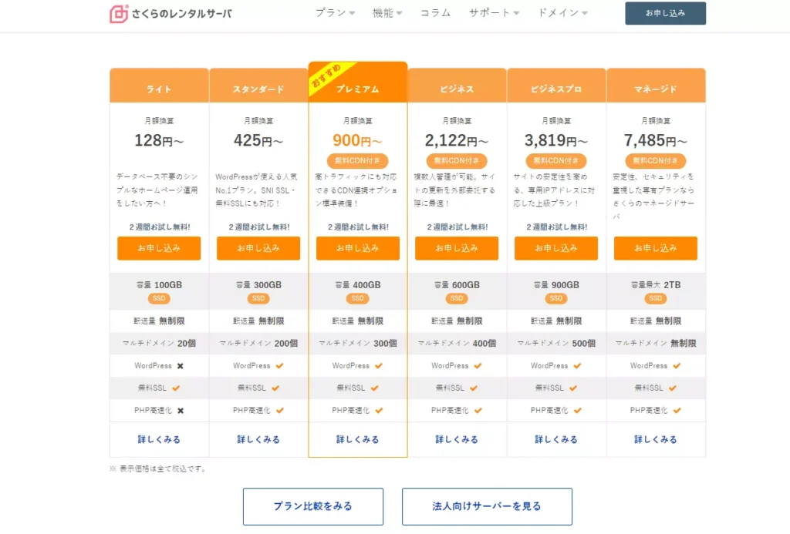Click the マネージド 無料CDN付き badge
The width and height of the screenshot is (790, 534).
[x=656, y=160]
